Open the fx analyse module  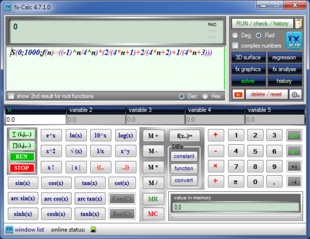285,70
